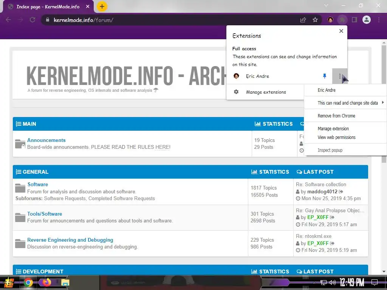The height and width of the screenshot is (290, 387).
Task: Open Firefox from the taskbar
Action: pyautogui.click(x=46, y=282)
